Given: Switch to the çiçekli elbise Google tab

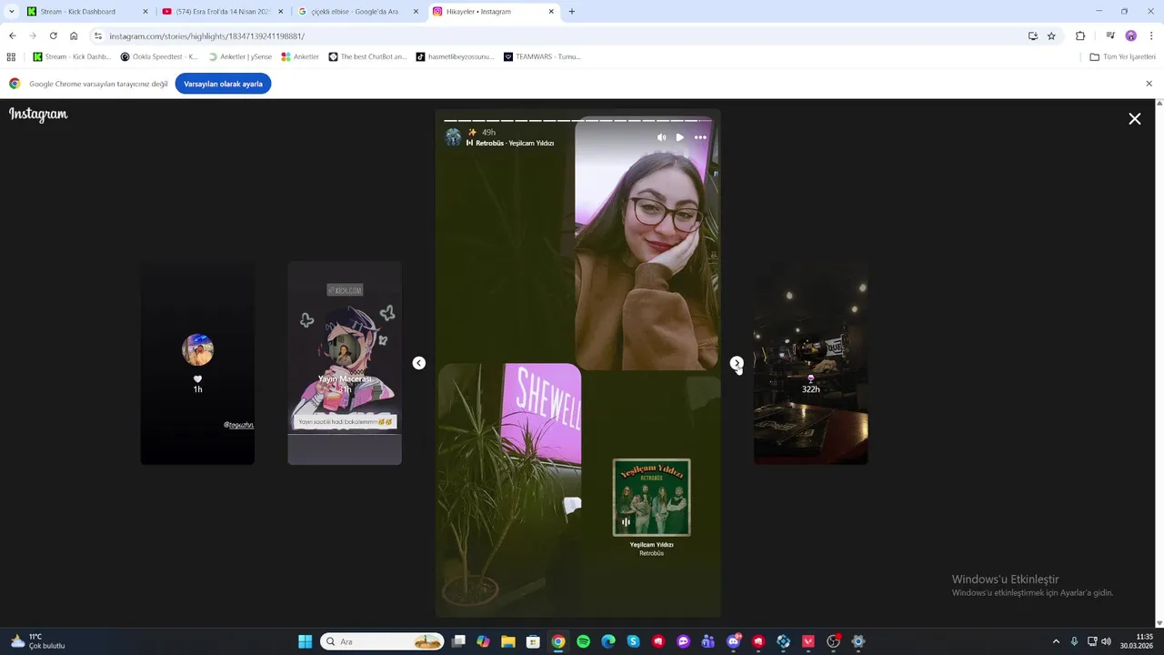Looking at the screenshot, I should tap(358, 12).
